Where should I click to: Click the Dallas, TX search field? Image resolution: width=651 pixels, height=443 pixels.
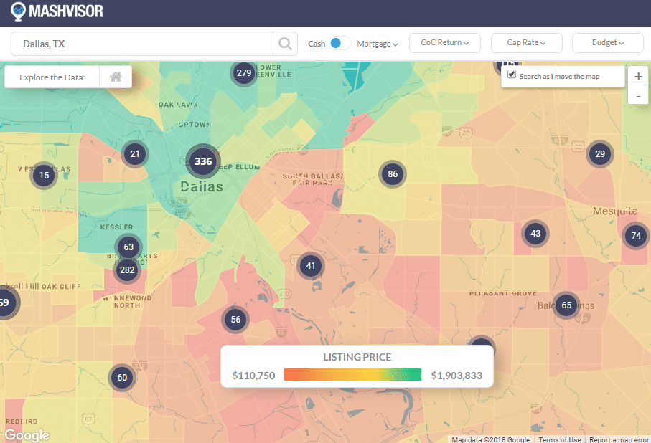[142, 44]
